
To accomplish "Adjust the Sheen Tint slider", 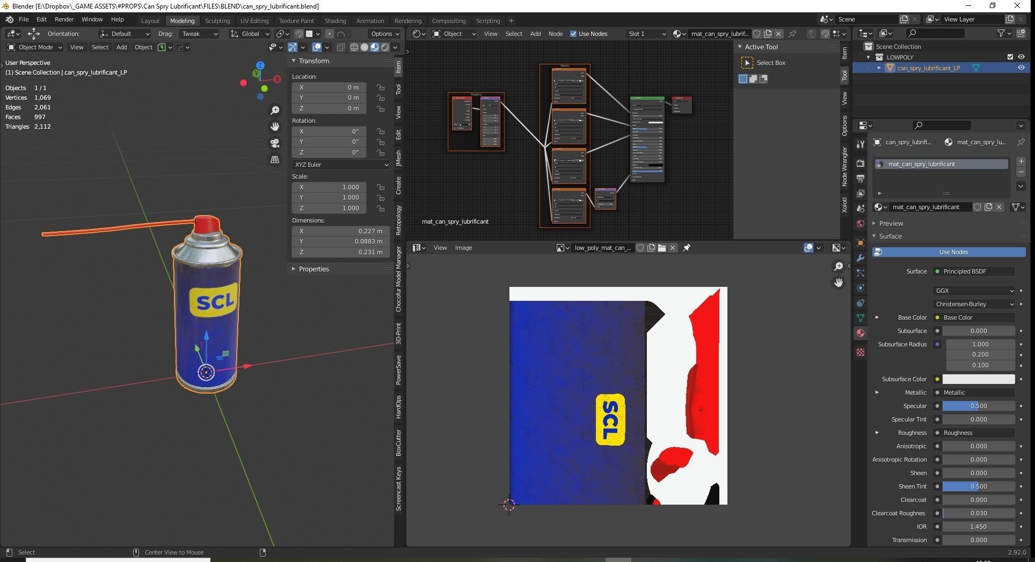I will (x=979, y=486).
